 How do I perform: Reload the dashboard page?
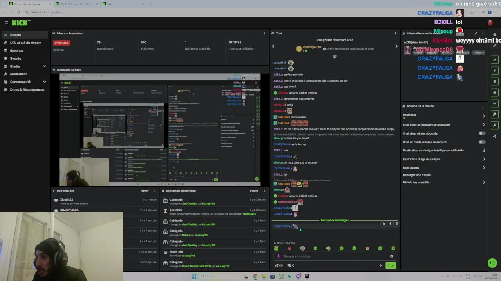[x=18, y=12]
